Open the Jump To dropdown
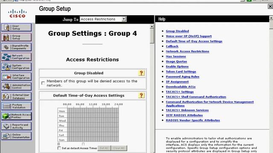The width and height of the screenshot is (273, 153). pyautogui.click(x=103, y=19)
